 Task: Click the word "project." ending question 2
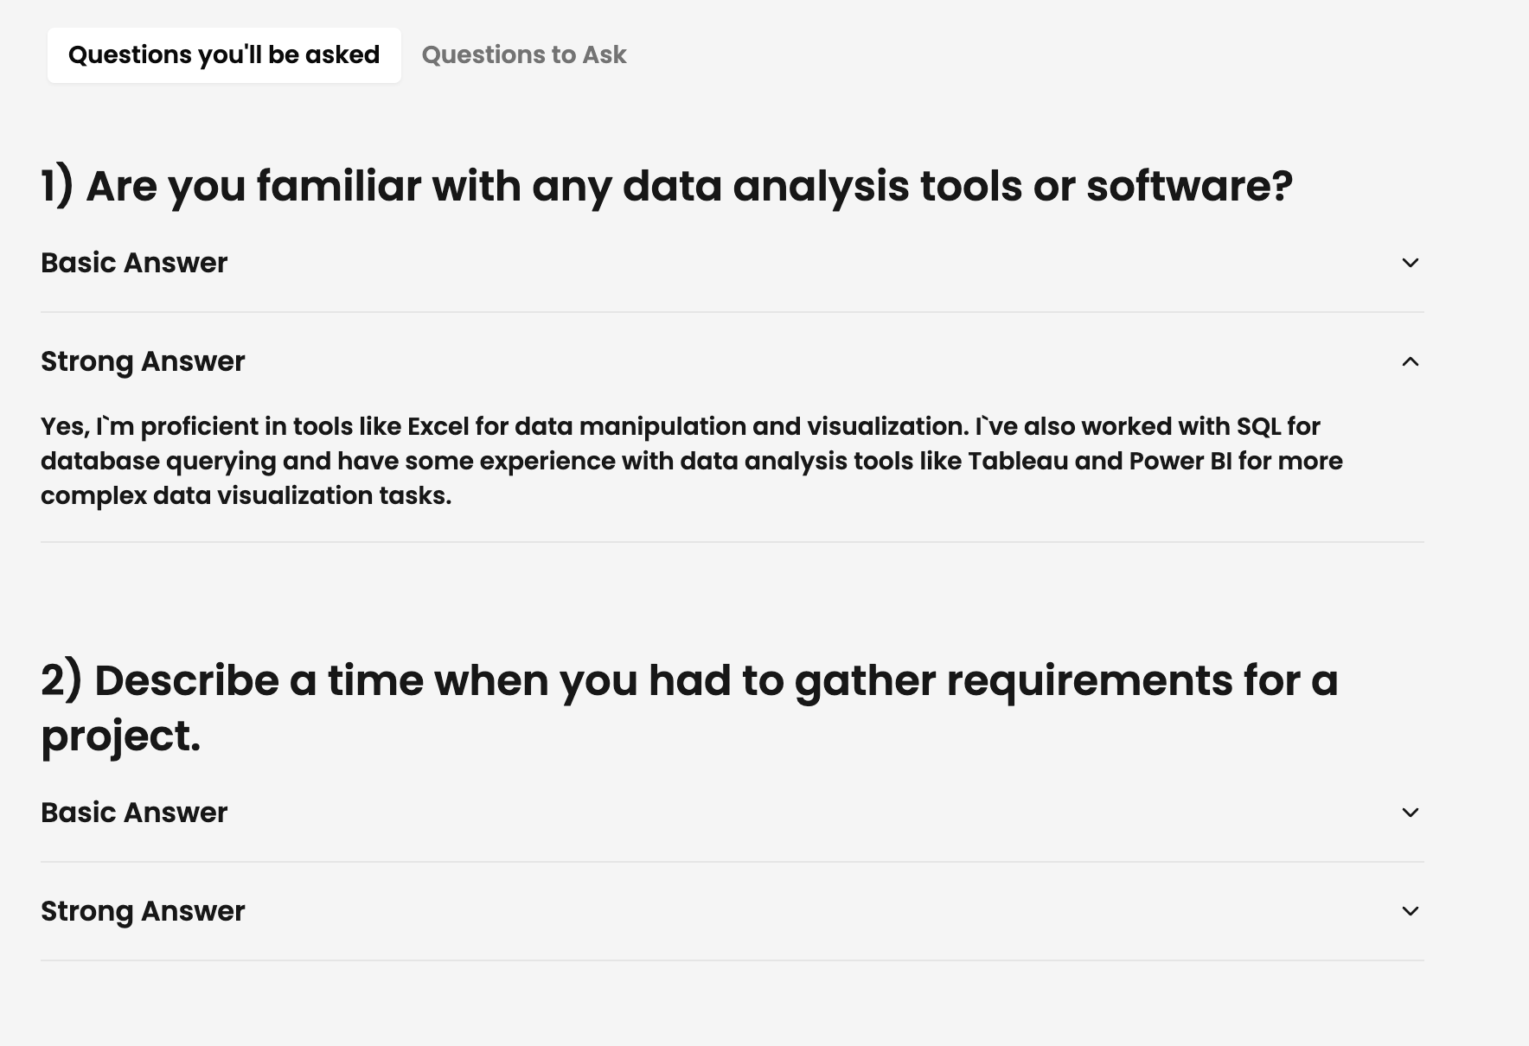pyautogui.click(x=120, y=737)
